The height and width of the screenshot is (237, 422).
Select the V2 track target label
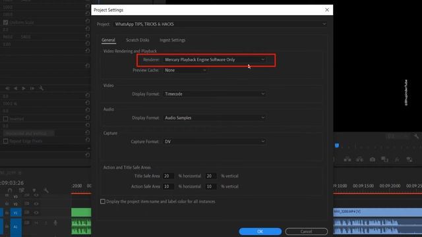(16, 204)
